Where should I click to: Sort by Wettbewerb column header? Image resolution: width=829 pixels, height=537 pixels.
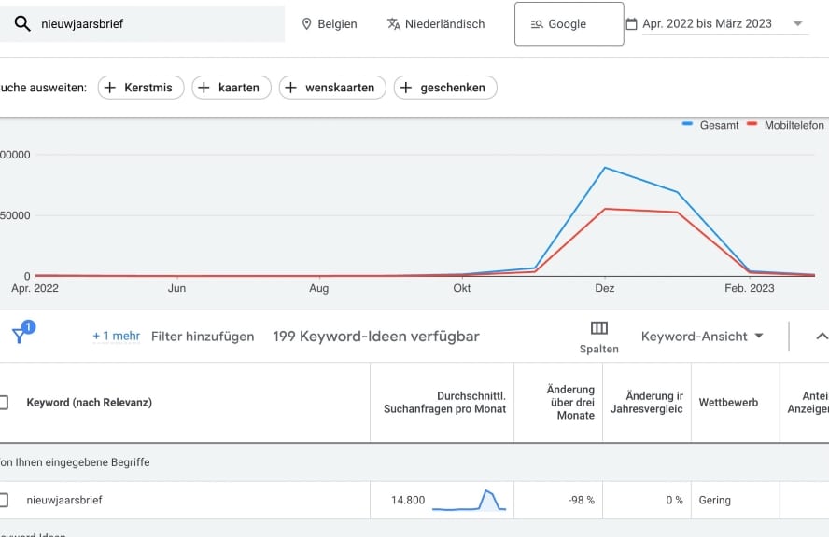click(728, 403)
